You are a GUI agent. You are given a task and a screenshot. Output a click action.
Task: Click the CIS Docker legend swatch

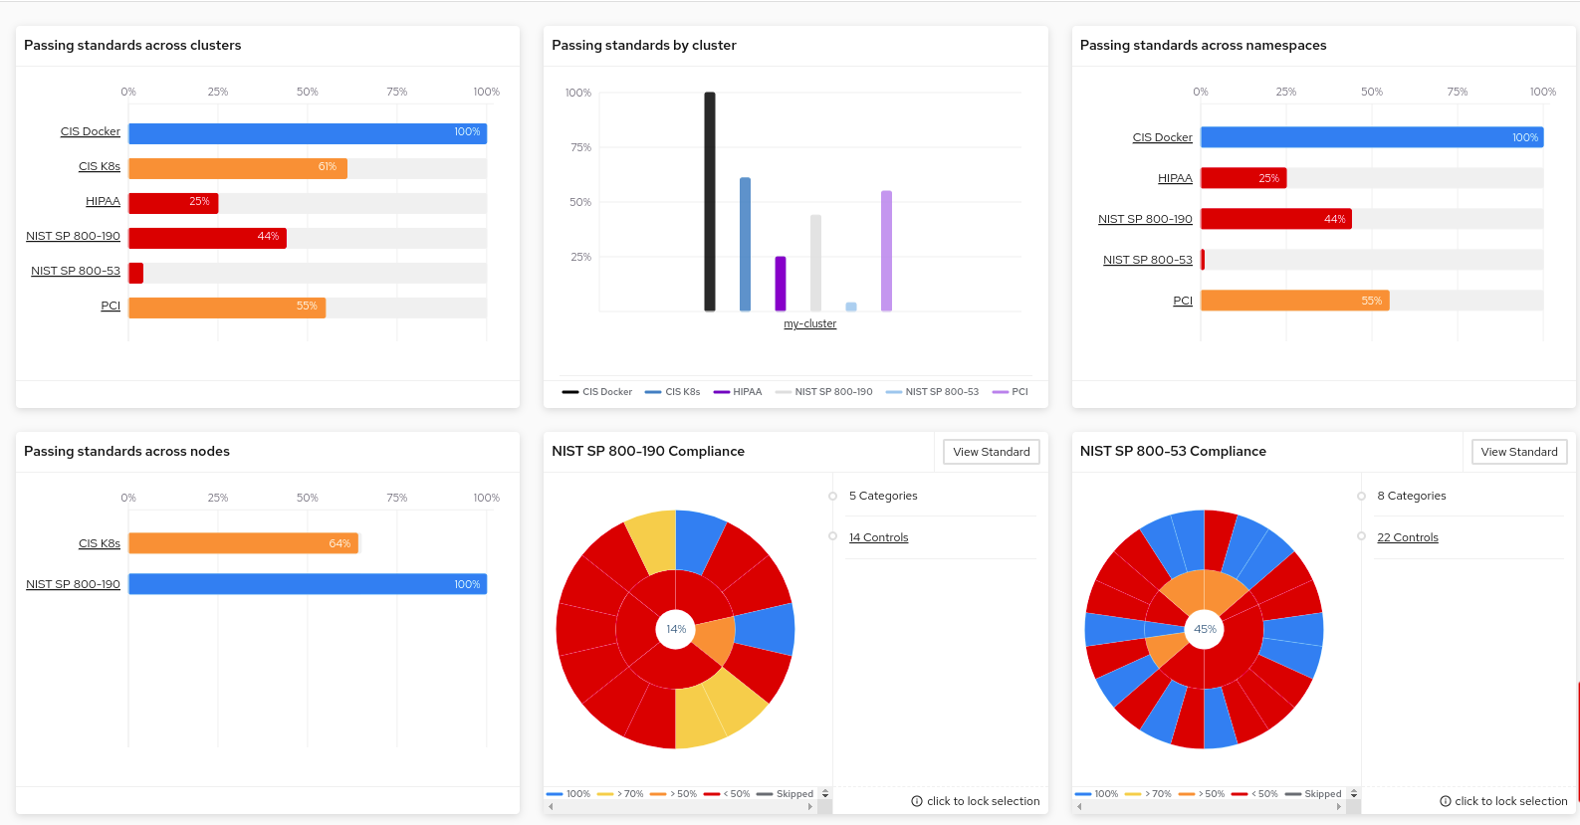(569, 392)
